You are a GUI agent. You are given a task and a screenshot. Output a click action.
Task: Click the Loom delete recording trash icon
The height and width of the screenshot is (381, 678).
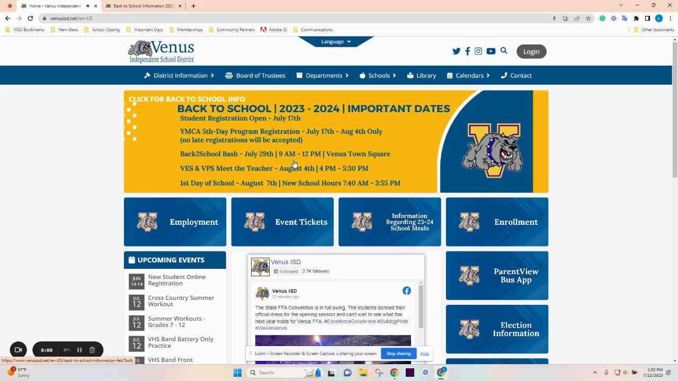[92, 350]
